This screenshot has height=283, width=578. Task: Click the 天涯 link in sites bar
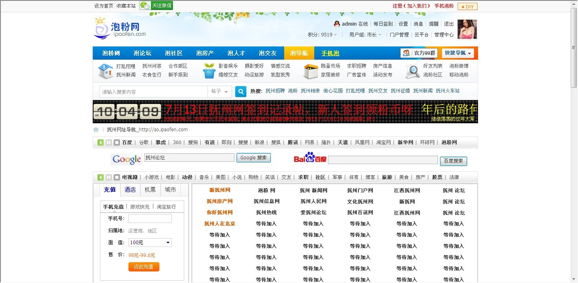[x=343, y=143]
